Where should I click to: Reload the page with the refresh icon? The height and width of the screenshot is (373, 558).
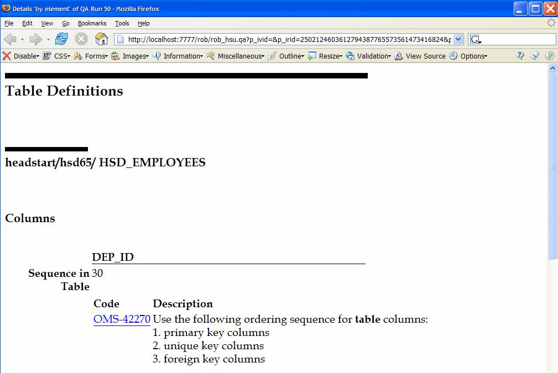[61, 39]
